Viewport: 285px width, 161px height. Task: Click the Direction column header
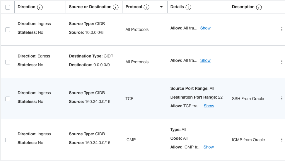pyautogui.click(x=26, y=7)
